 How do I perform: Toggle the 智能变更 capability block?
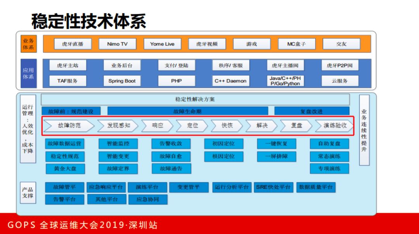pos(118,156)
